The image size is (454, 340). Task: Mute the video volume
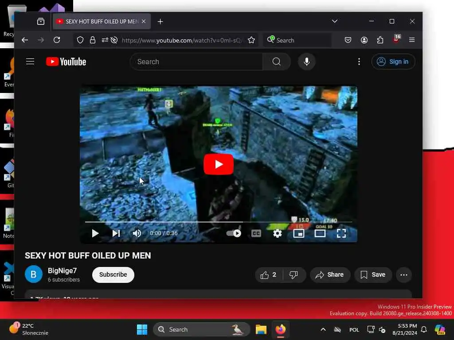[x=137, y=233]
